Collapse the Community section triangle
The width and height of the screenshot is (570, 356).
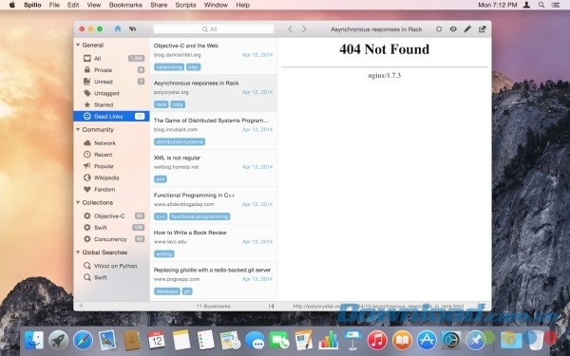click(x=78, y=129)
